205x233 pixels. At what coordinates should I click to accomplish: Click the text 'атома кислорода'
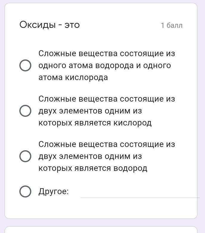[x=73, y=77]
